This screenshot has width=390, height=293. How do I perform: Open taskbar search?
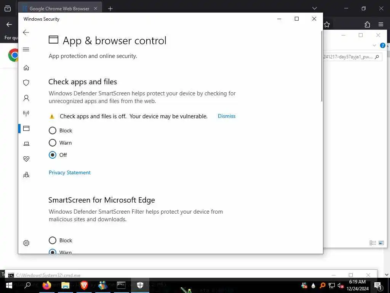pos(27,285)
